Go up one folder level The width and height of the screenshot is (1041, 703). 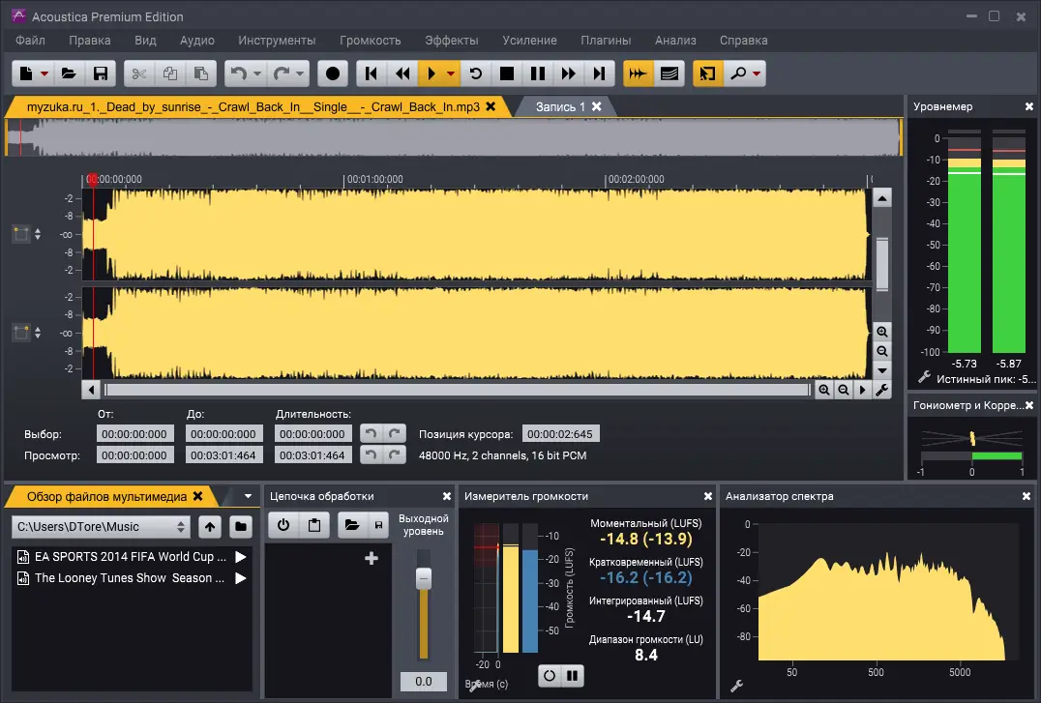(x=210, y=527)
